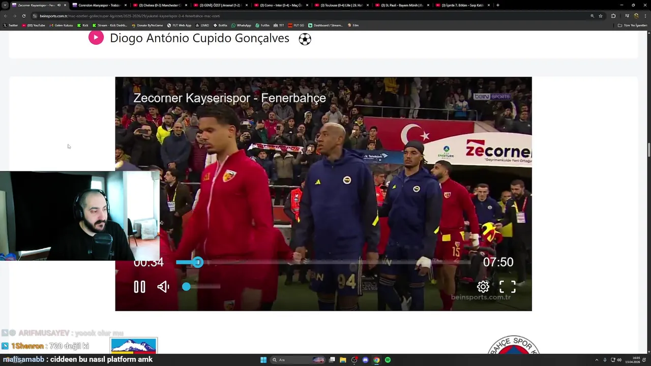
Task: Open FUT Web App bookmark
Action: [x=180, y=25]
